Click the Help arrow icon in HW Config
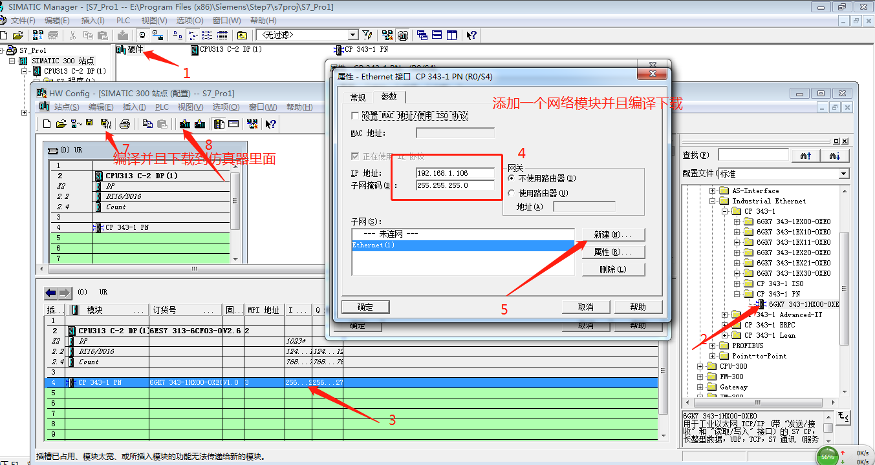Viewport: 875px width, 465px height. pyautogui.click(x=270, y=124)
